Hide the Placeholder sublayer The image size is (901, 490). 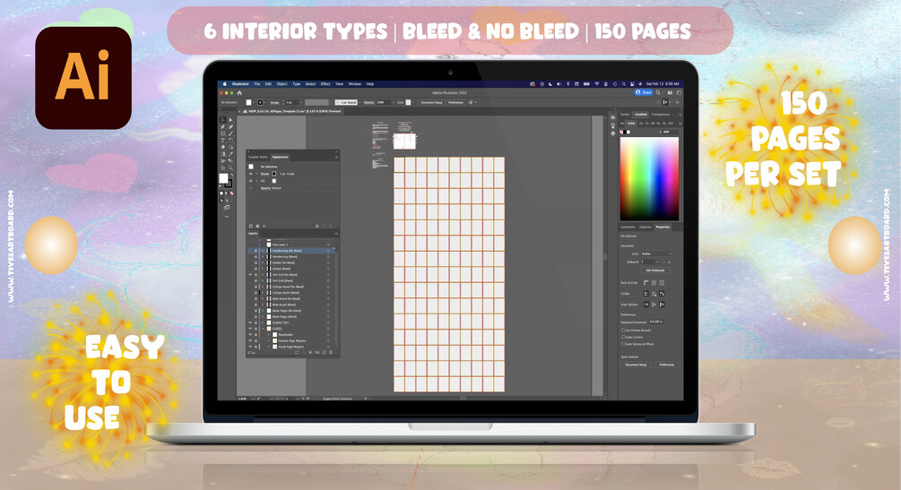coord(250,335)
